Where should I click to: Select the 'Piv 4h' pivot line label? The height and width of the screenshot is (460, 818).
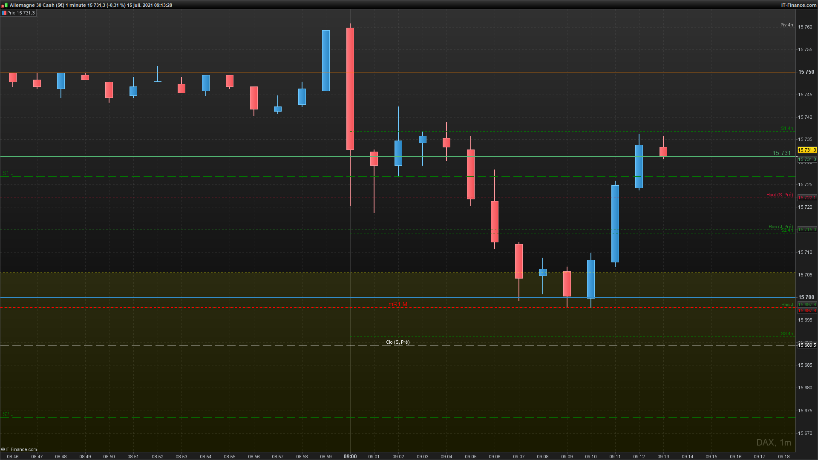click(786, 25)
